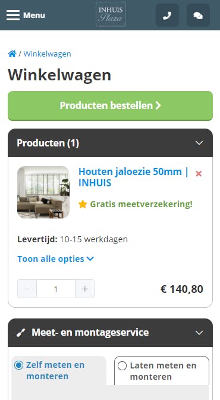Remove product with red X icon
The image size is (220, 400).
[x=199, y=174]
